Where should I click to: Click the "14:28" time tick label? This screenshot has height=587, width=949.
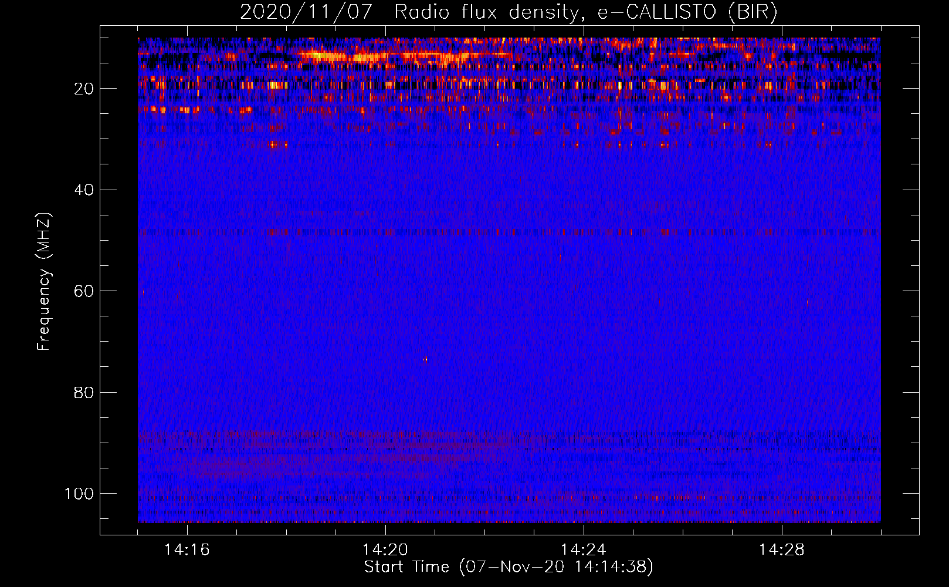click(x=782, y=550)
